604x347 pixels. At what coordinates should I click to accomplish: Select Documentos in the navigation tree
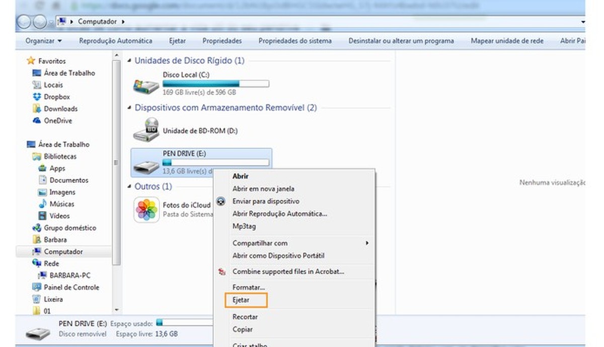[69, 180]
